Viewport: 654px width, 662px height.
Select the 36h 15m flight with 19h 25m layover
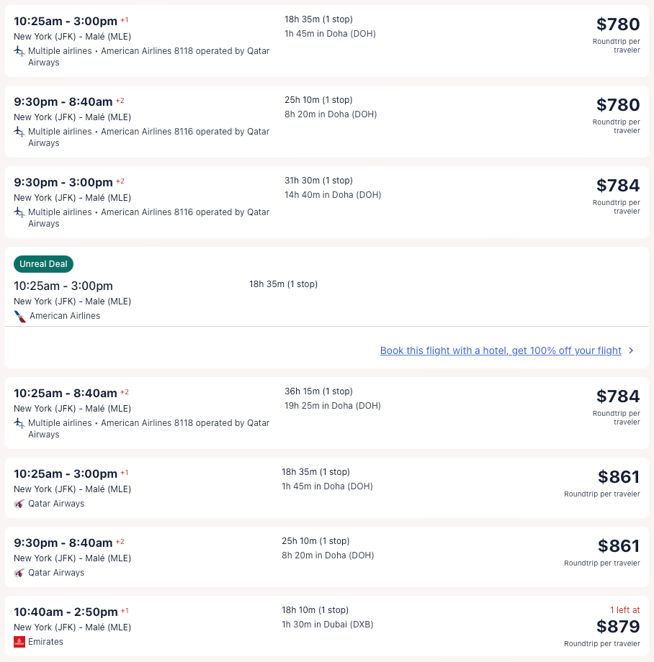[318, 391]
